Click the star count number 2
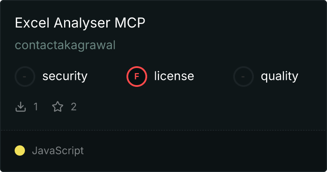327x172 pixels. [x=74, y=107]
